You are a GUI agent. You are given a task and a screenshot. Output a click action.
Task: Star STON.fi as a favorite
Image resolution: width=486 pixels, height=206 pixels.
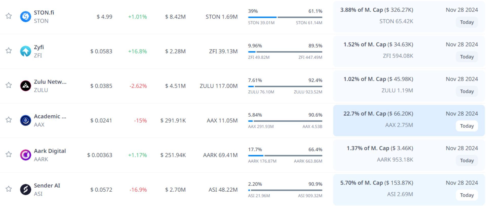pyautogui.click(x=9, y=16)
